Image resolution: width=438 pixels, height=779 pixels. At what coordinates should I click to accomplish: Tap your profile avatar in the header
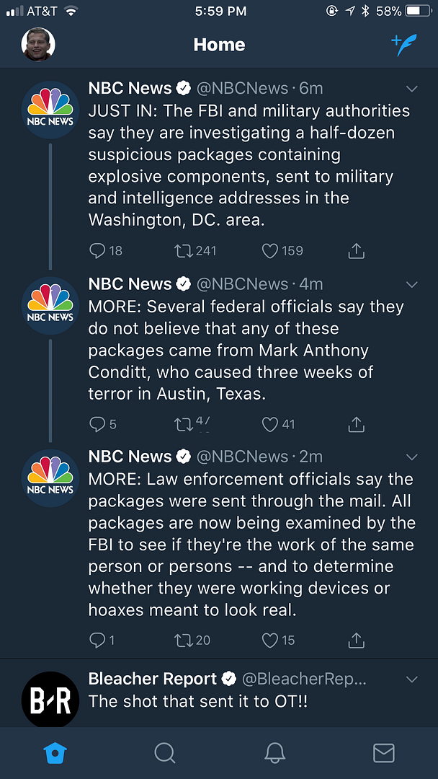click(x=38, y=45)
